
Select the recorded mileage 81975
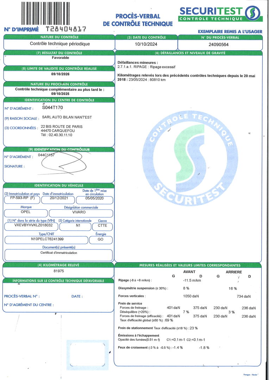point(59,271)
